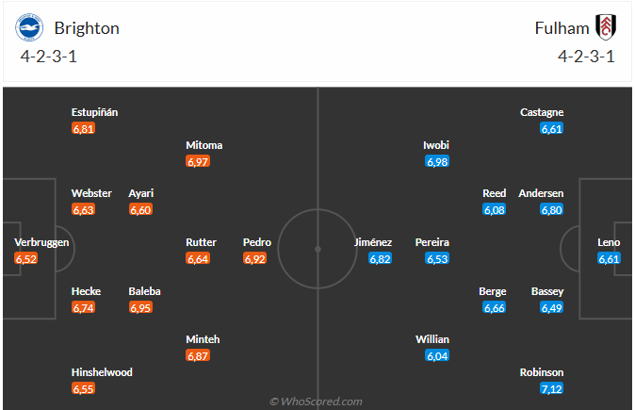Click player name Willian
This screenshot has height=410, width=635.
pos(432,339)
